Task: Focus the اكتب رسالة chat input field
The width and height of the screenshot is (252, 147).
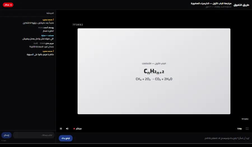Action: click(x=34, y=135)
